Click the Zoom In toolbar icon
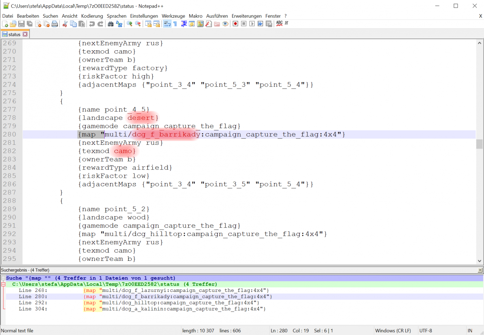This screenshot has width=484, height=335. pyautogui.click(x=130, y=24)
